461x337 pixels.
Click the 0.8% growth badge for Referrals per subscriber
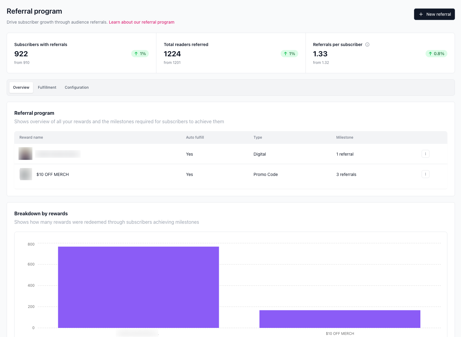pyautogui.click(x=436, y=54)
